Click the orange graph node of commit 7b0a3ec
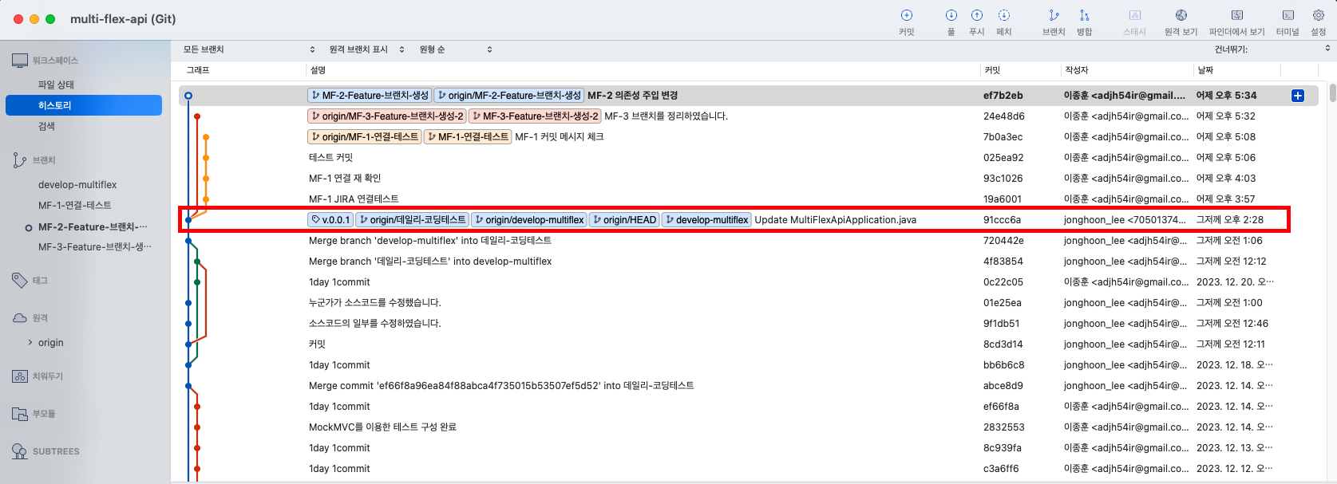Screen dimensions: 1337x484 [206, 137]
